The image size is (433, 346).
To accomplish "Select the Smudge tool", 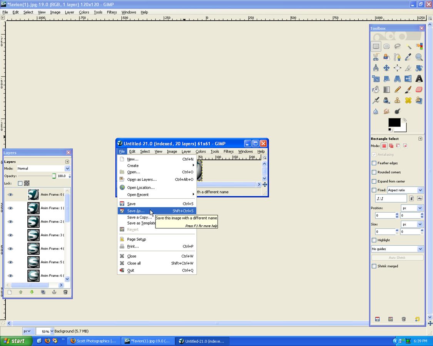I will tap(386, 111).
